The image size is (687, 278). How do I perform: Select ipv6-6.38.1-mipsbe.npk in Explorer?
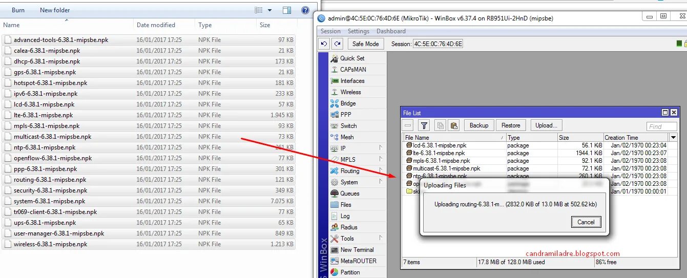coord(149,94)
